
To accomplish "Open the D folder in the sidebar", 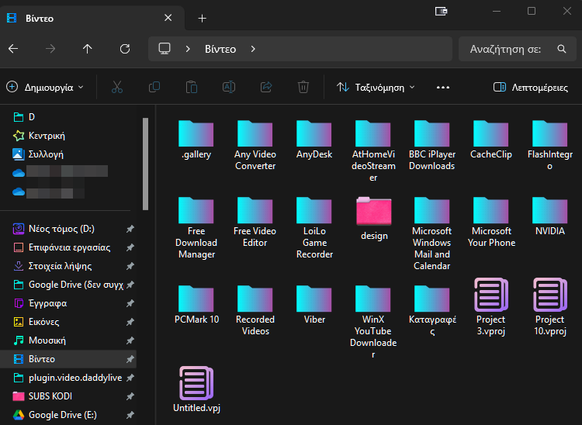I will pyautogui.click(x=24, y=117).
